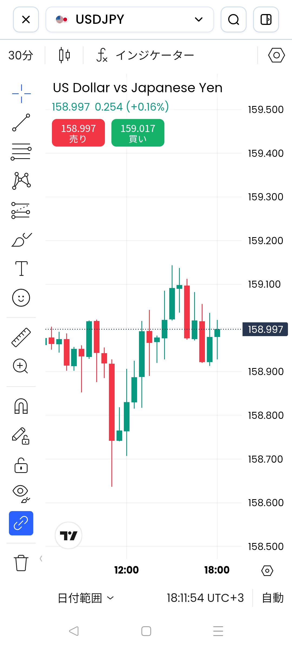Viewport: 292px width, 649px height.
Task: Select the brush drawing tool
Action: click(x=22, y=240)
